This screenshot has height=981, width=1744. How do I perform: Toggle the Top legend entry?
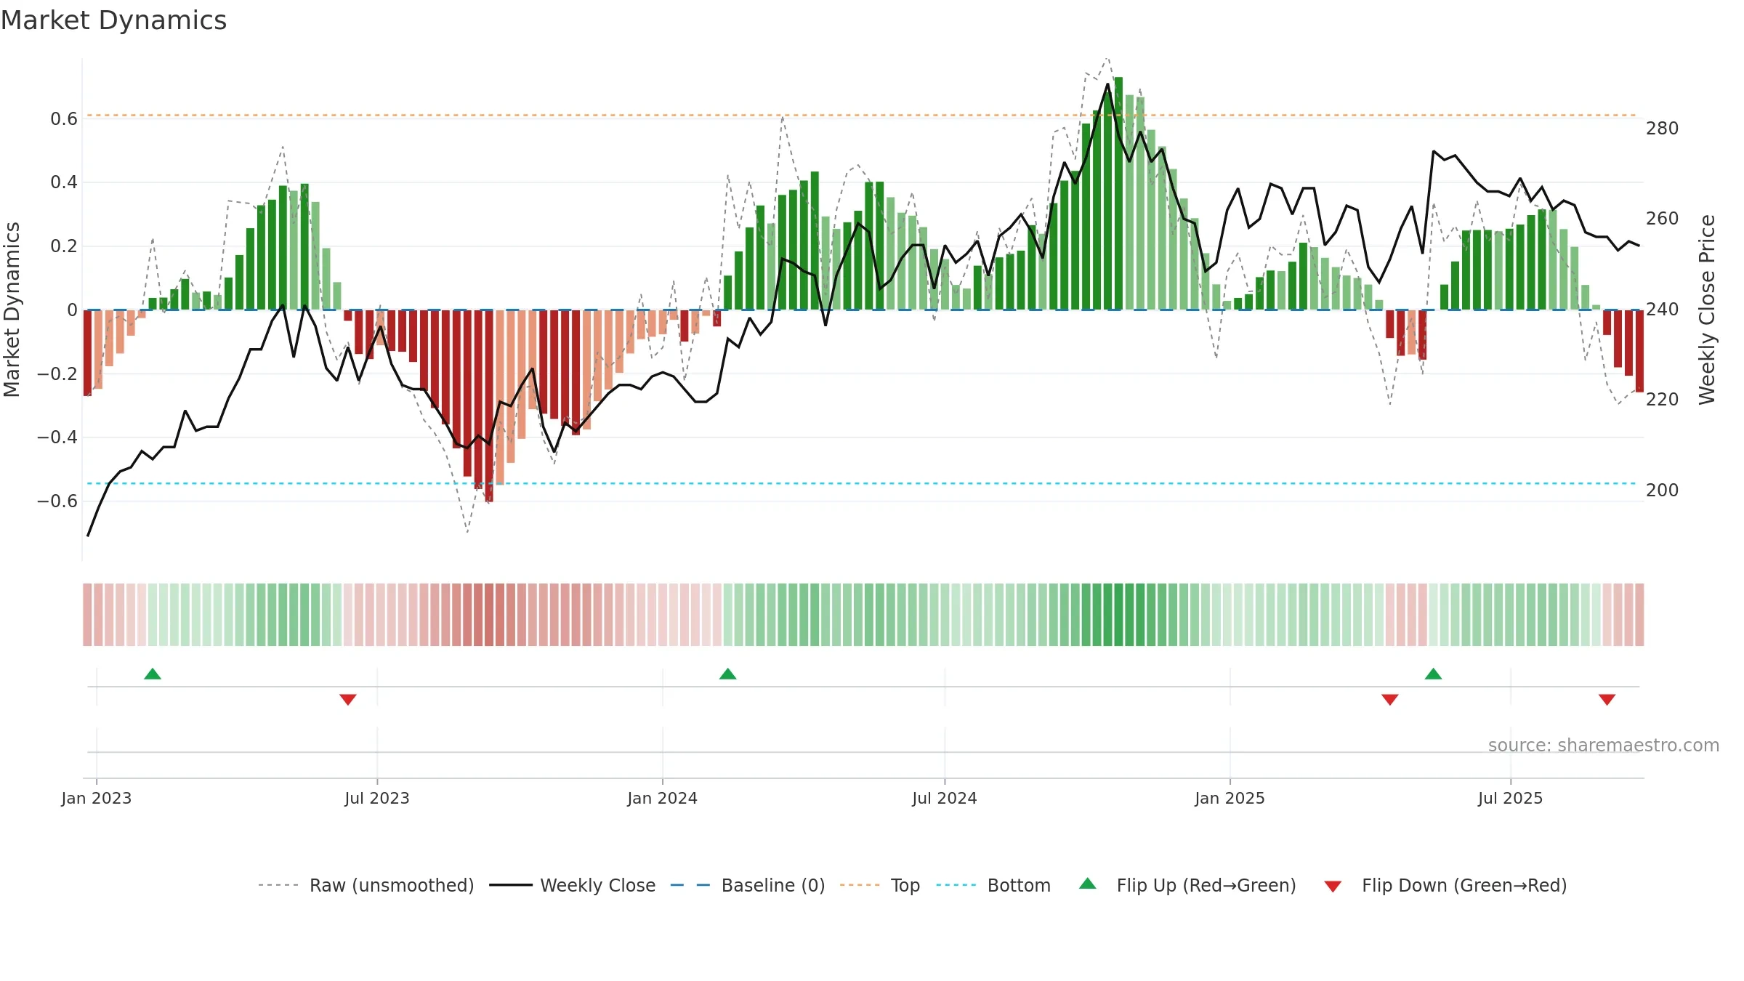(880, 885)
